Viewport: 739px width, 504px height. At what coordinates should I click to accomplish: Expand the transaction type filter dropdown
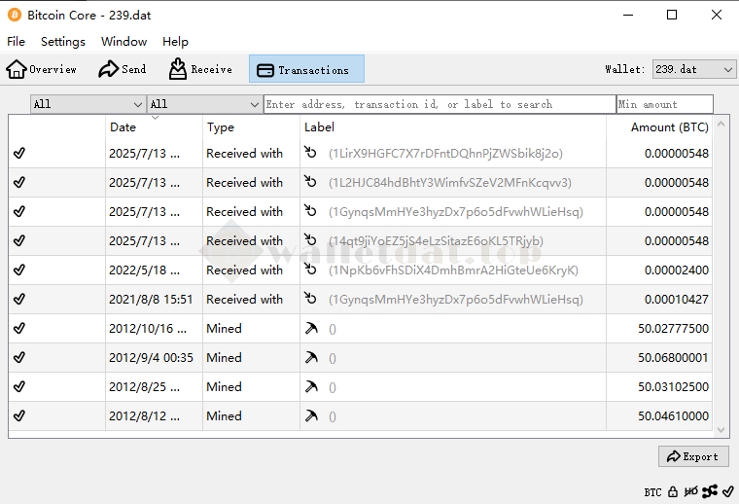[204, 104]
